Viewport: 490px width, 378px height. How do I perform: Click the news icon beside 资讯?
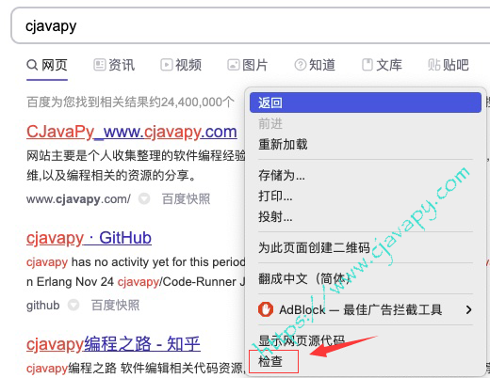(99, 65)
